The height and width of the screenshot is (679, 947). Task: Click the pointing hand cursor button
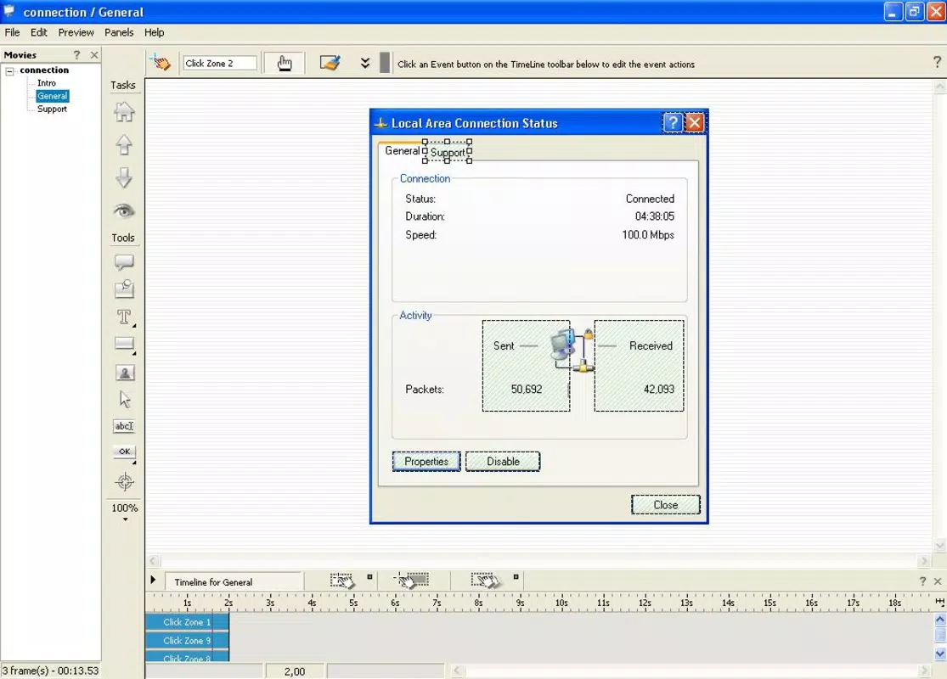point(284,63)
